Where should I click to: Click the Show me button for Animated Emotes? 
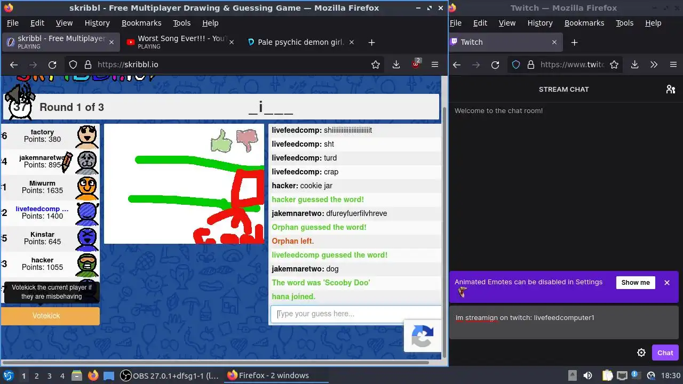(x=636, y=283)
